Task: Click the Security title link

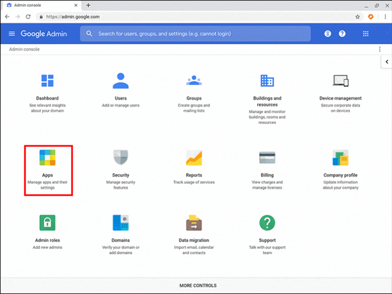Action: point(120,175)
